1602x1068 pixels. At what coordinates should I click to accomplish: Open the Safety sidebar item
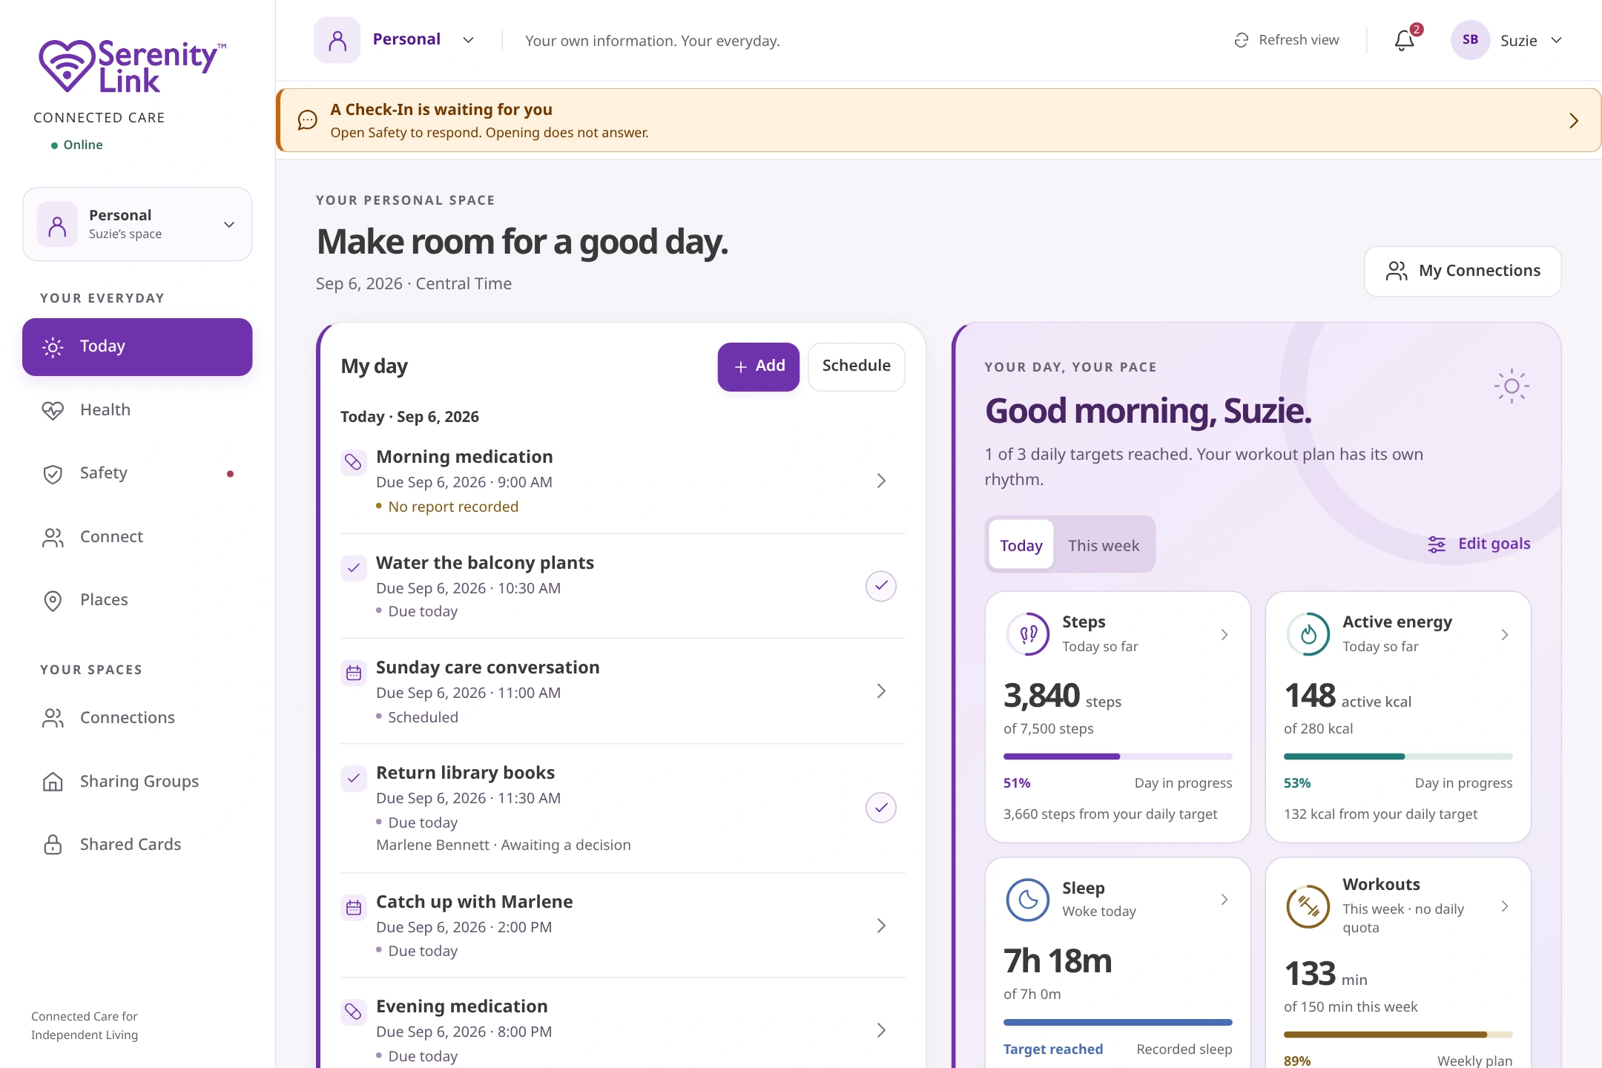pos(137,473)
